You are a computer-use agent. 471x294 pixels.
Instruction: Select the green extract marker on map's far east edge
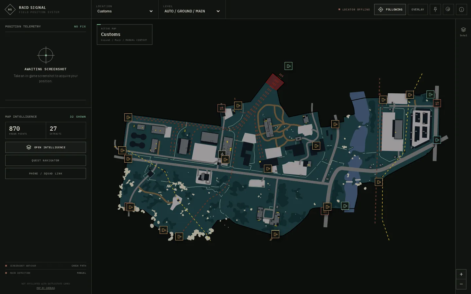[437, 140]
